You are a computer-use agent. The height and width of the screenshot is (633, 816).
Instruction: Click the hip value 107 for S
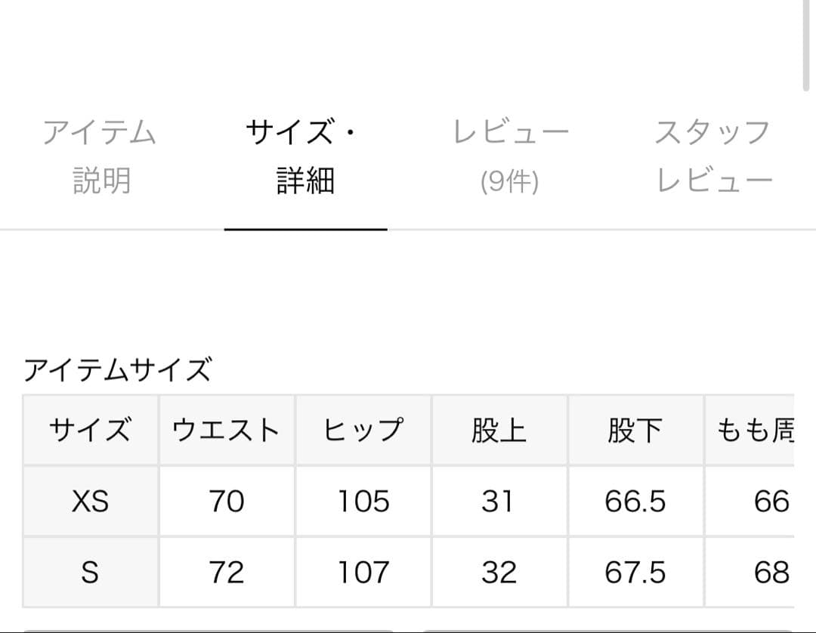[363, 570]
